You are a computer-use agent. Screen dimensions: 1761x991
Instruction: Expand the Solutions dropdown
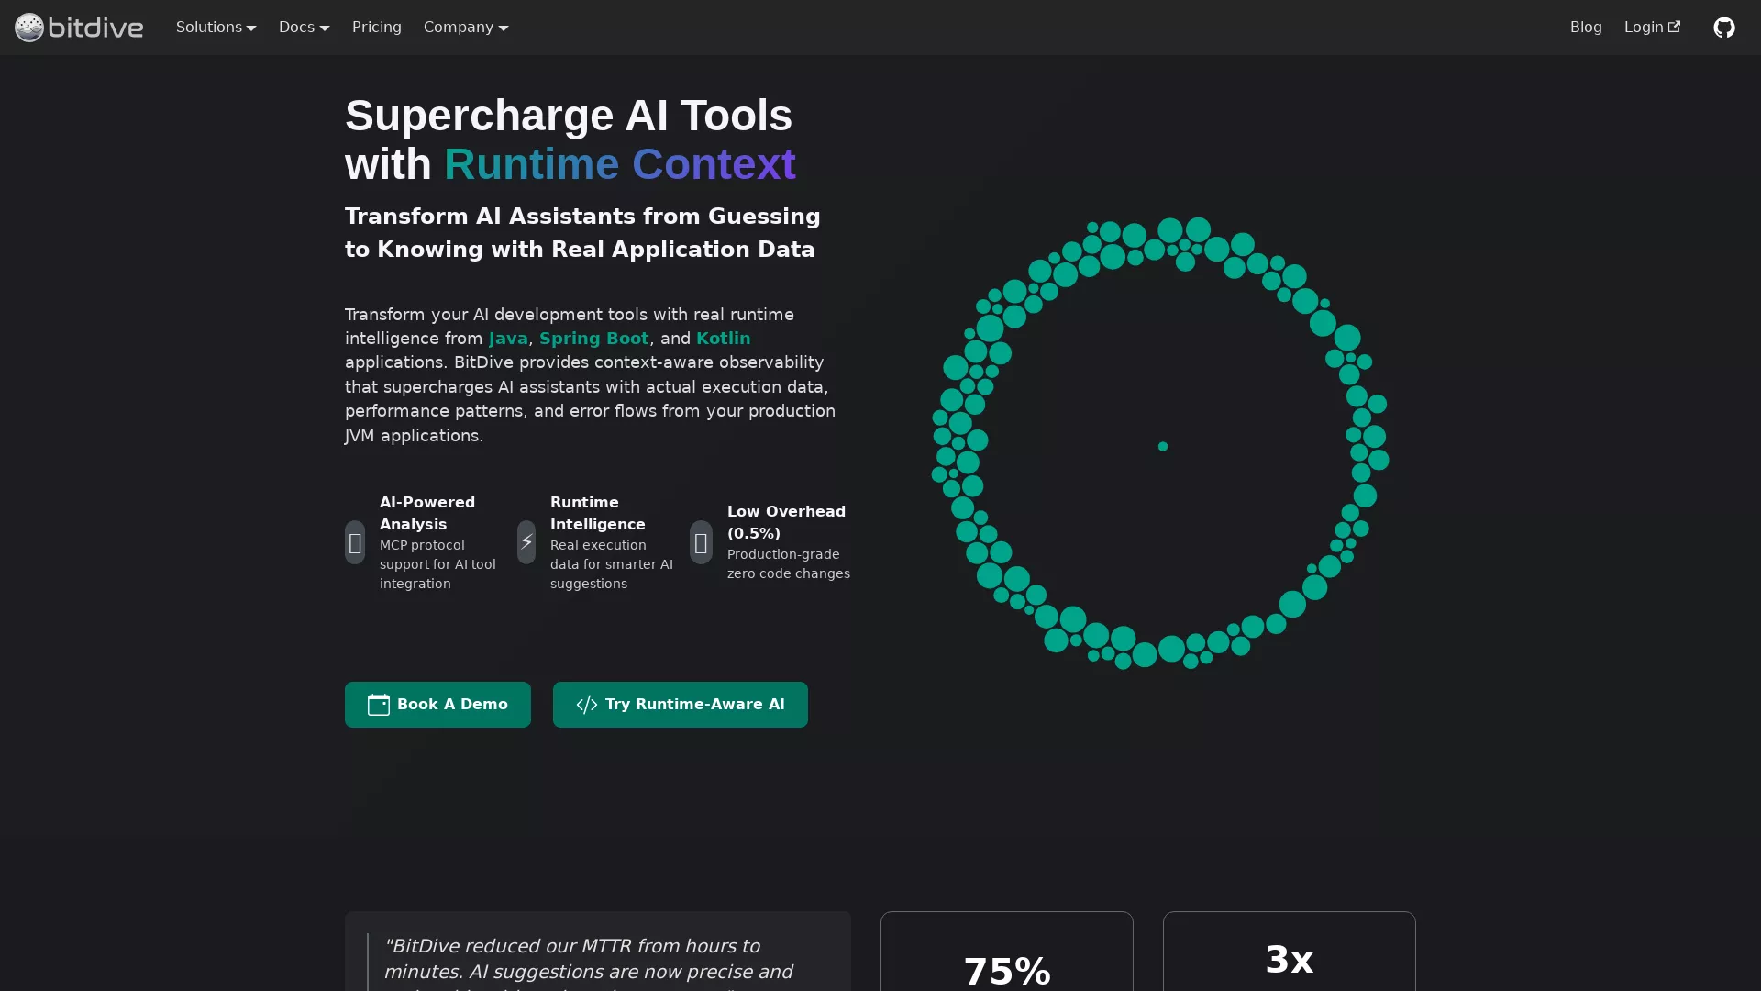[216, 27]
